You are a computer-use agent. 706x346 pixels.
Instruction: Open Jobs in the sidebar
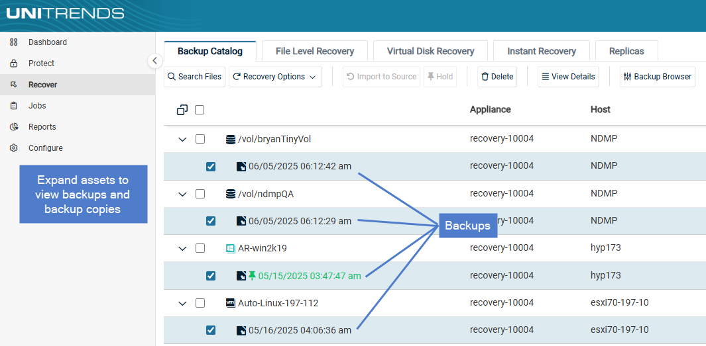[x=37, y=106]
